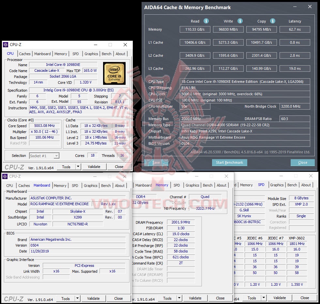
Task: Click the Memory Type field in AIDA64
Action: pos(245,125)
